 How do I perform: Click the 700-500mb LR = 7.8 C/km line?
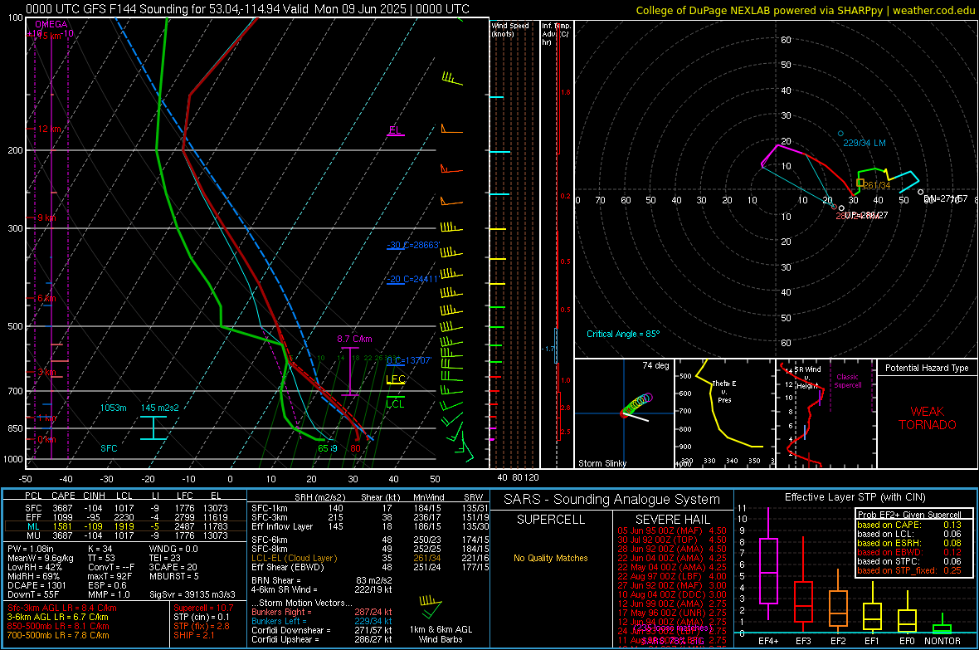[58, 635]
